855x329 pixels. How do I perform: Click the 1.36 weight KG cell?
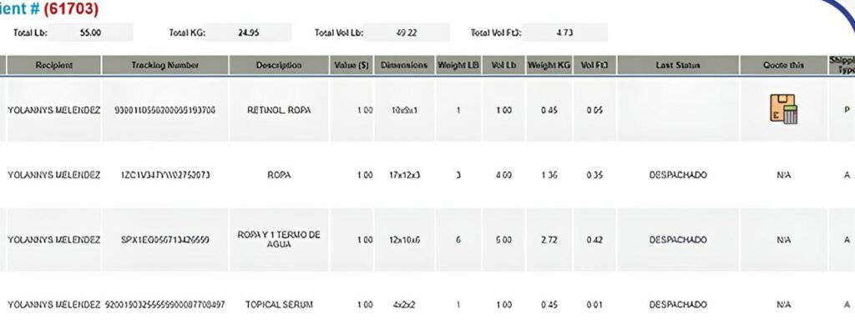[549, 175]
